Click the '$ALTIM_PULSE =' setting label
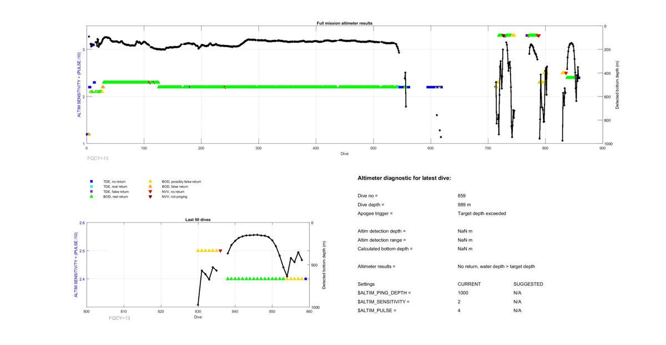Viewport: 666px width, 345px height. (x=377, y=311)
